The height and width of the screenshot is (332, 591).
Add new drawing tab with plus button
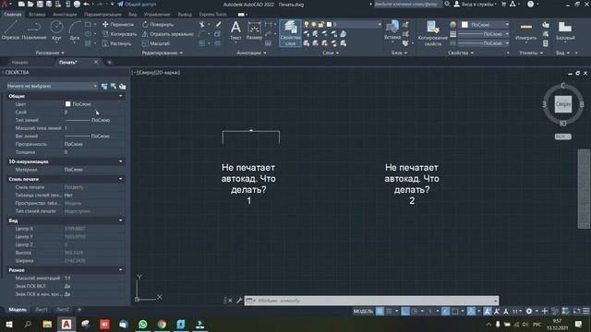(x=109, y=62)
